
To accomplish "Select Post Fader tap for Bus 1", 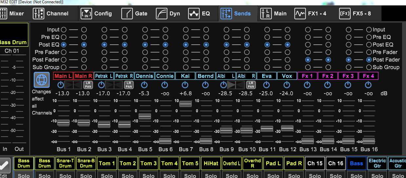I will click(x=64, y=60).
